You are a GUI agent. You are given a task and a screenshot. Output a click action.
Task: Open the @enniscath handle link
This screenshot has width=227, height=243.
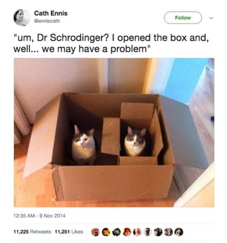click(x=47, y=21)
